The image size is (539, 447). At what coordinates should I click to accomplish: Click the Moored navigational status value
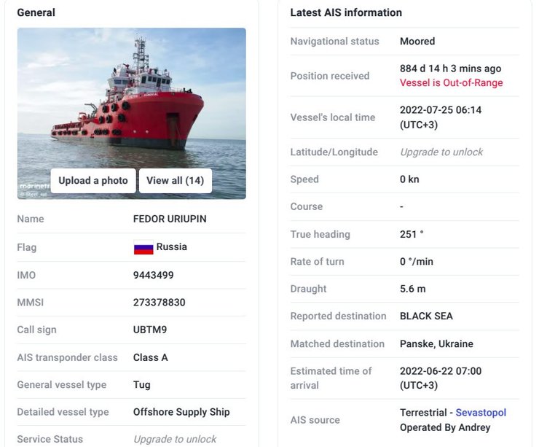(417, 42)
